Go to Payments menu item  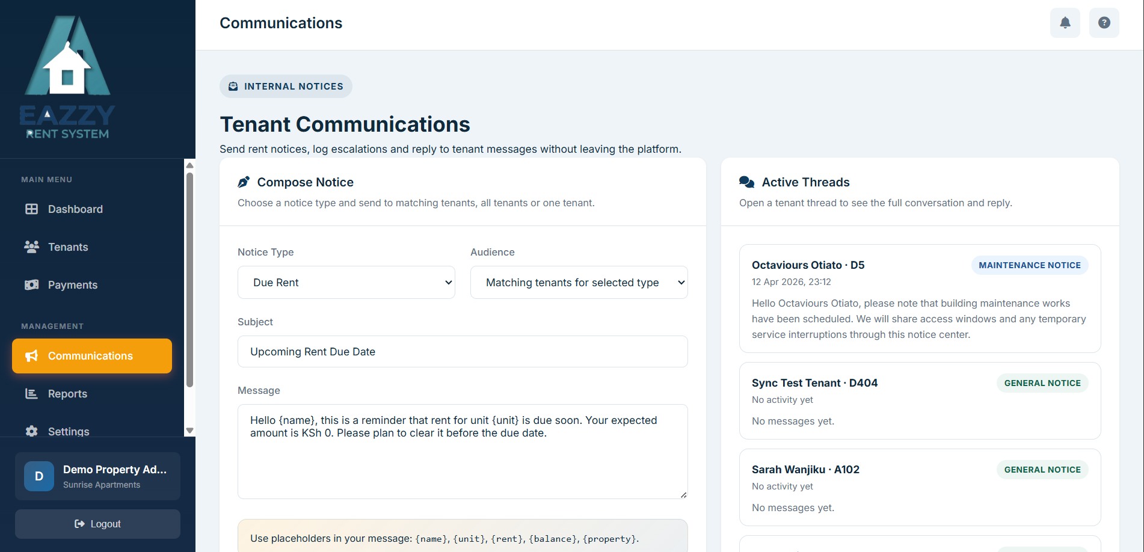tap(92, 285)
